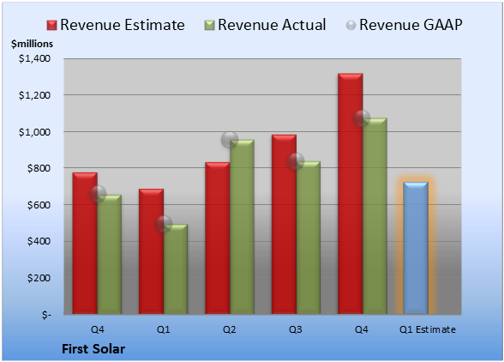Select the blue Q1 Estimate bar

coord(416,248)
